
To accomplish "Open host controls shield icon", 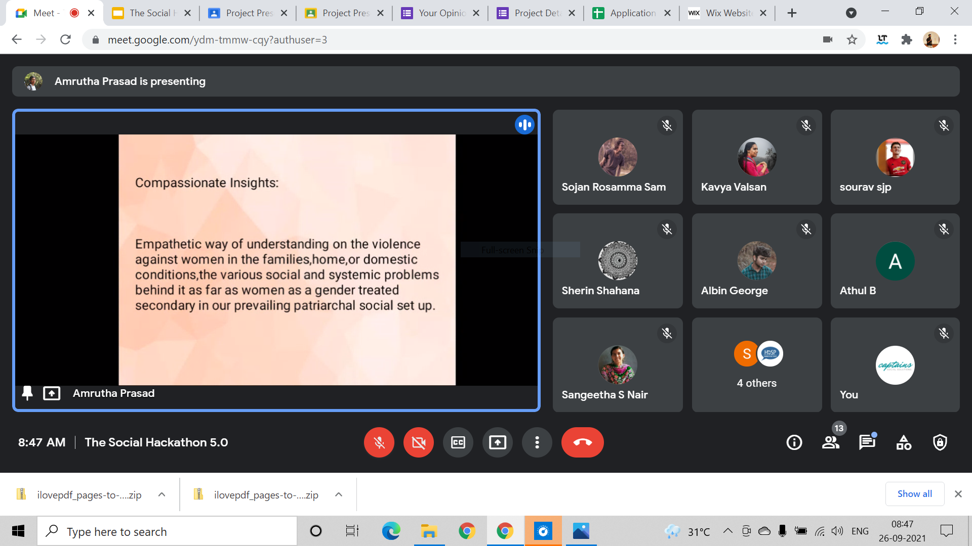I will (x=940, y=442).
